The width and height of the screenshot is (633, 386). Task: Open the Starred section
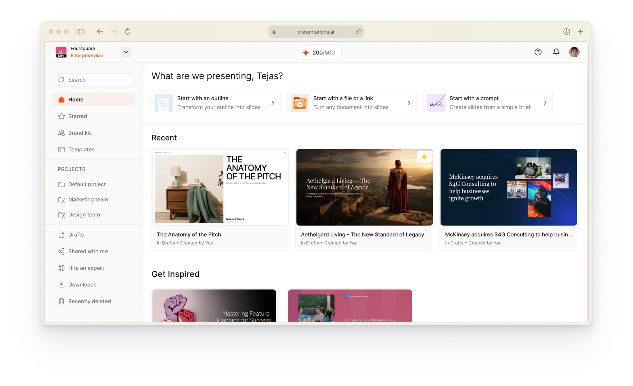pos(94,116)
